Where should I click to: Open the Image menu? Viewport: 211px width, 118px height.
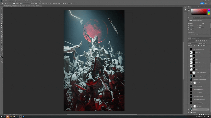pos(9,1)
